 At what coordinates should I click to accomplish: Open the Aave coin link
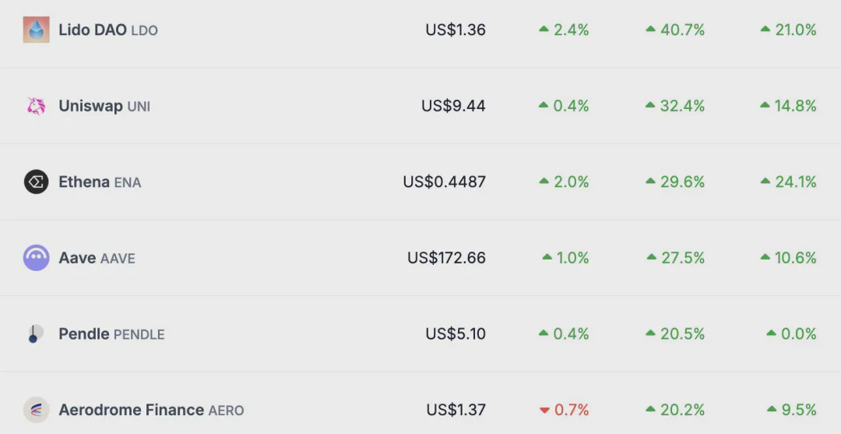pyautogui.click(x=97, y=259)
